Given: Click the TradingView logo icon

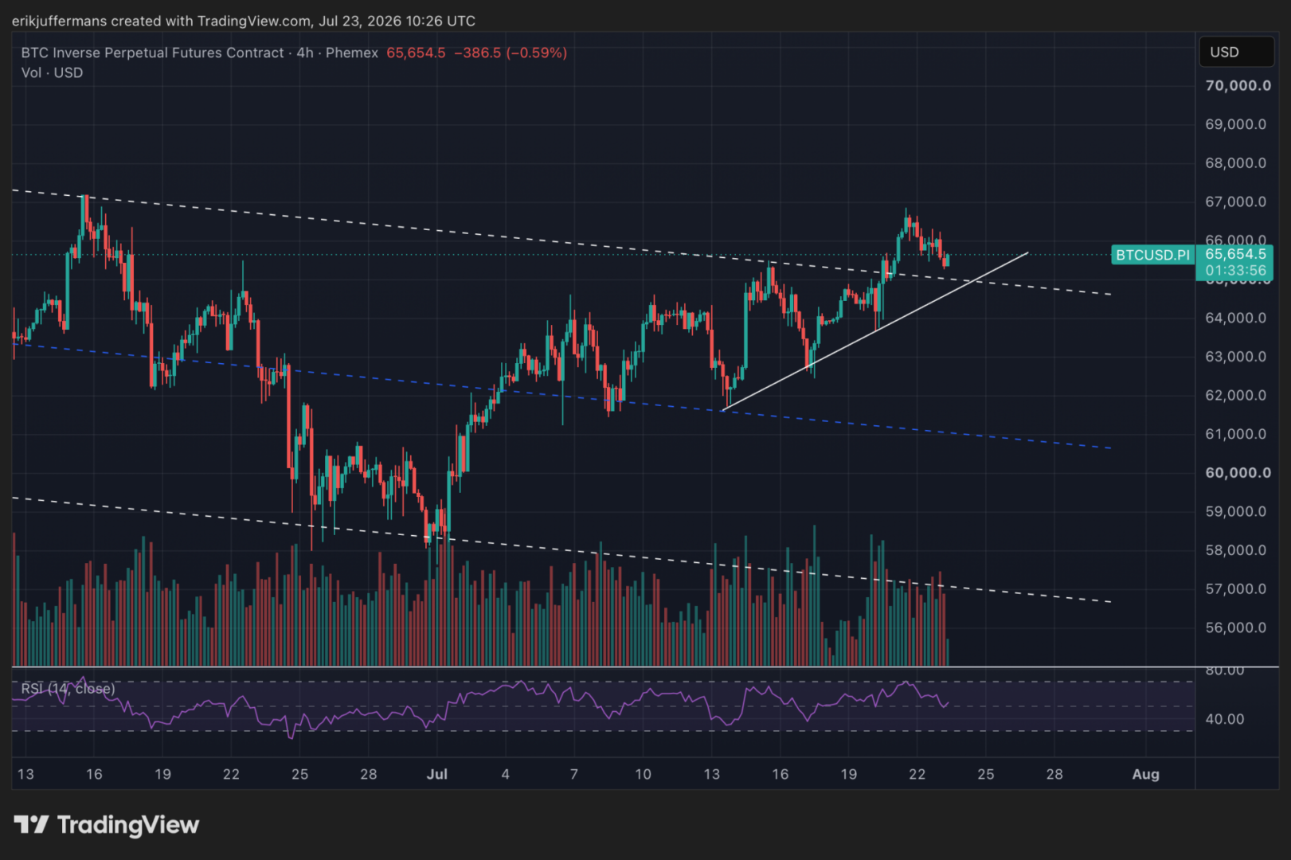Looking at the screenshot, I should 31,824.
